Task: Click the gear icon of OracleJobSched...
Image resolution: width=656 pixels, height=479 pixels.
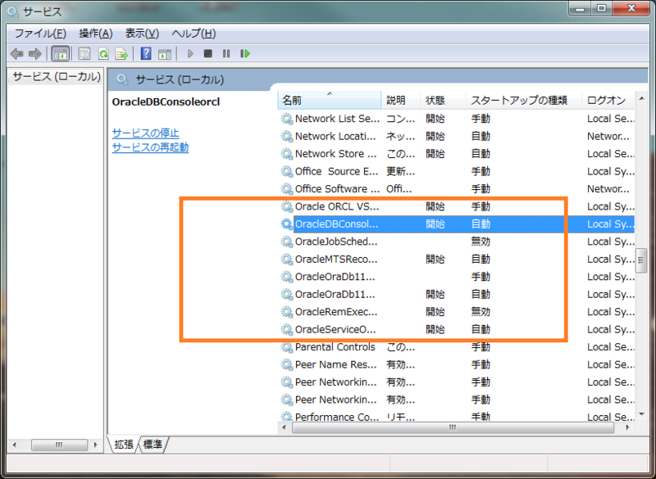Action: (x=286, y=242)
